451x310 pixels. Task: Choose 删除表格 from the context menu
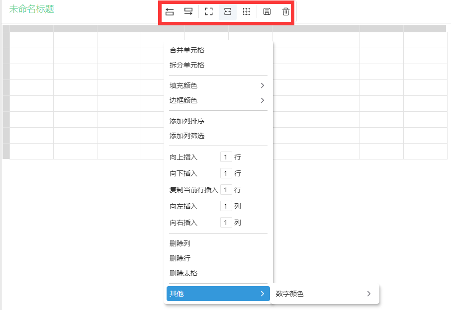click(183, 274)
